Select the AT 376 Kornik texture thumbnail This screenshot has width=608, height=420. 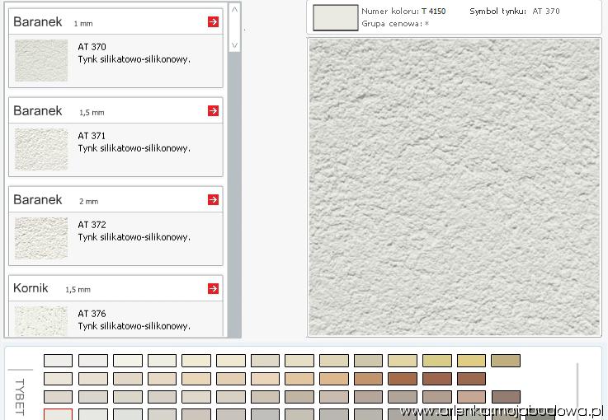click(41, 320)
